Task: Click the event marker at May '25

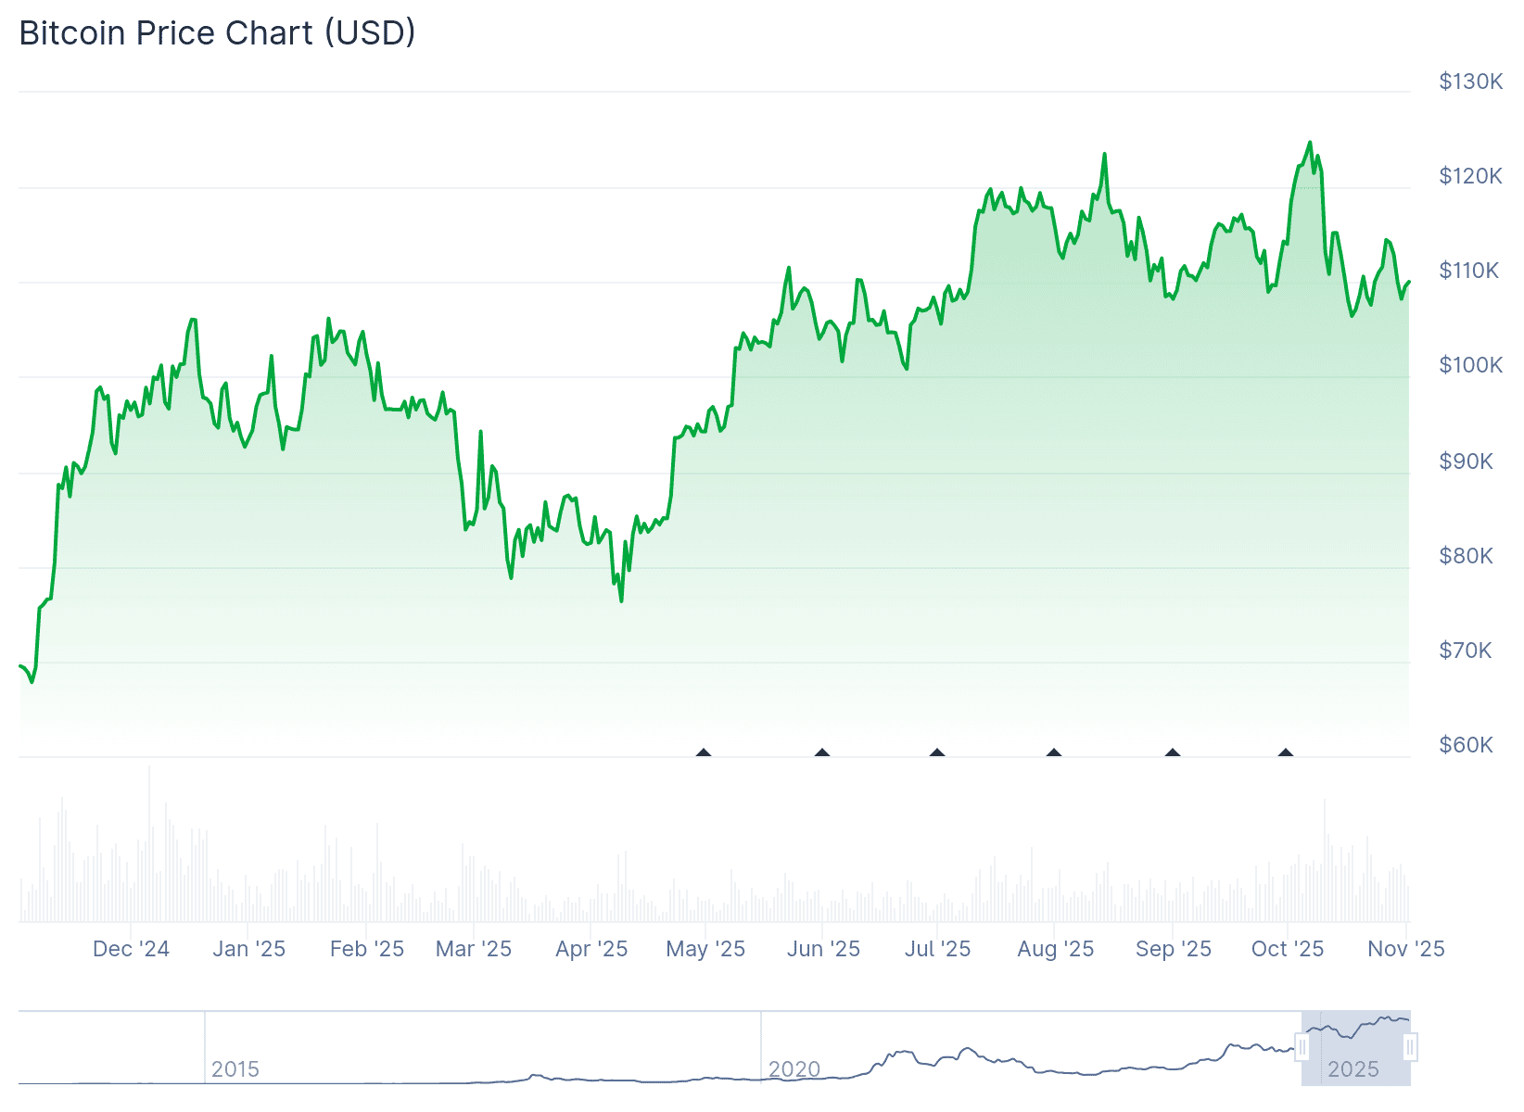Action: pos(704,752)
